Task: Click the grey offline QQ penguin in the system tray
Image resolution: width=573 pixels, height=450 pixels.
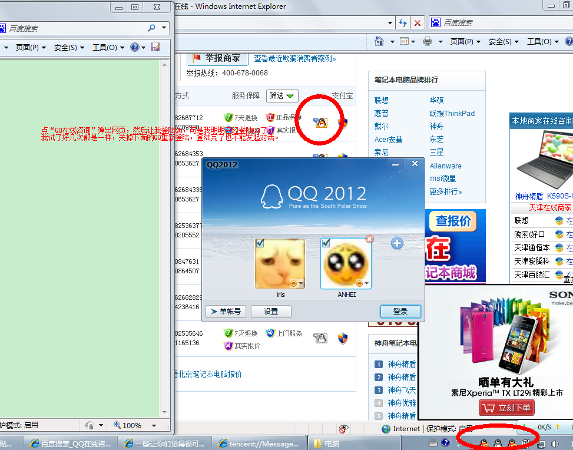Action: [498, 444]
